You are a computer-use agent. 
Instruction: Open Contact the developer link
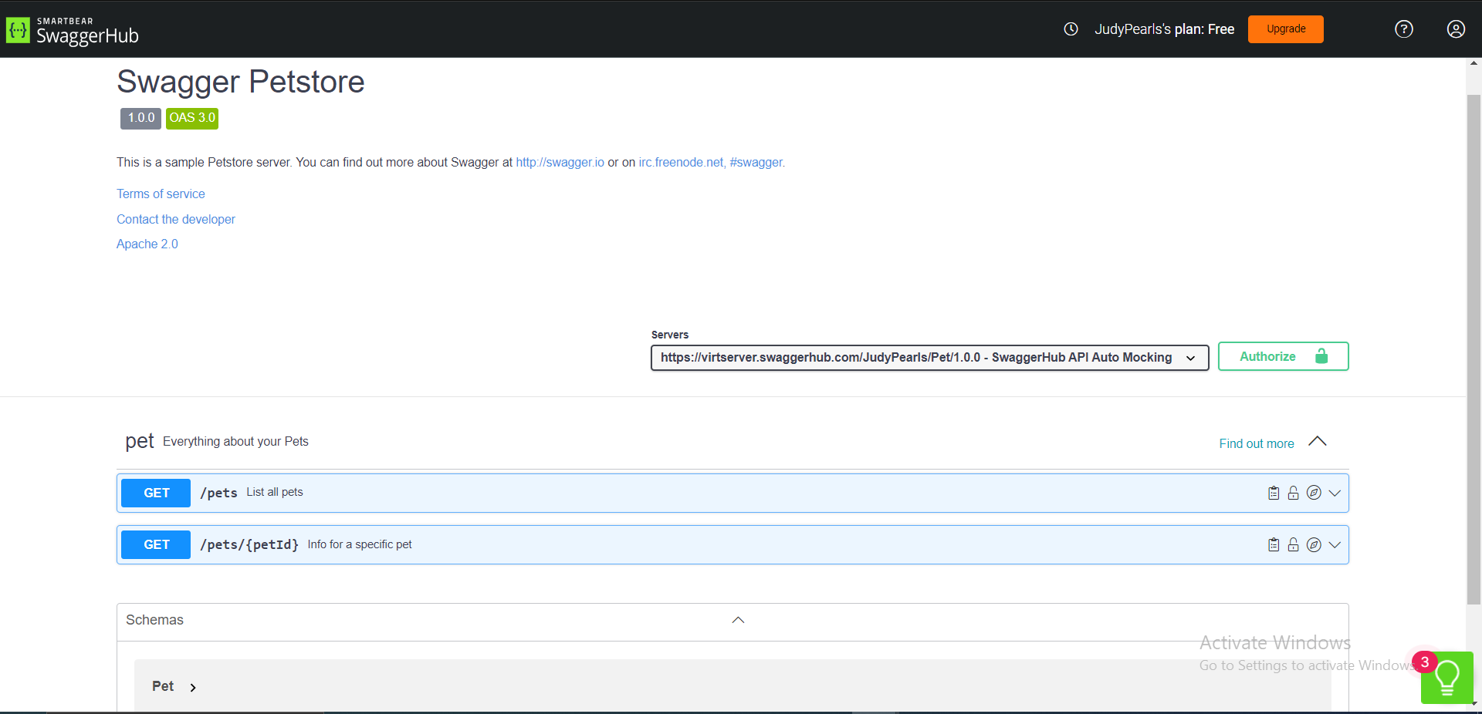click(176, 220)
